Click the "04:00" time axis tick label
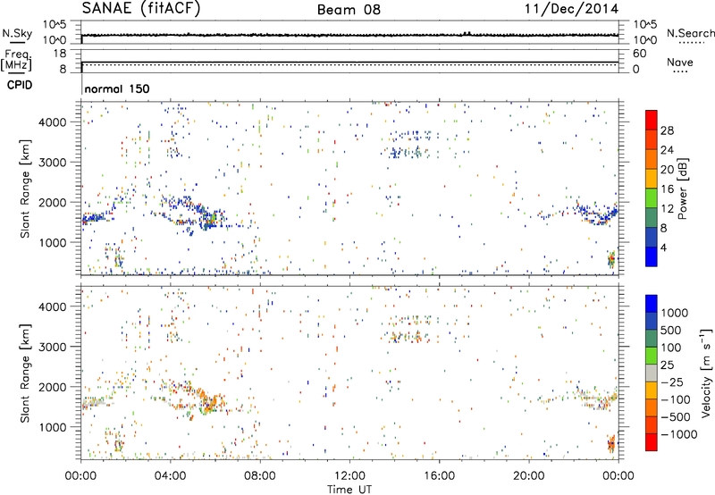 pyautogui.click(x=170, y=476)
